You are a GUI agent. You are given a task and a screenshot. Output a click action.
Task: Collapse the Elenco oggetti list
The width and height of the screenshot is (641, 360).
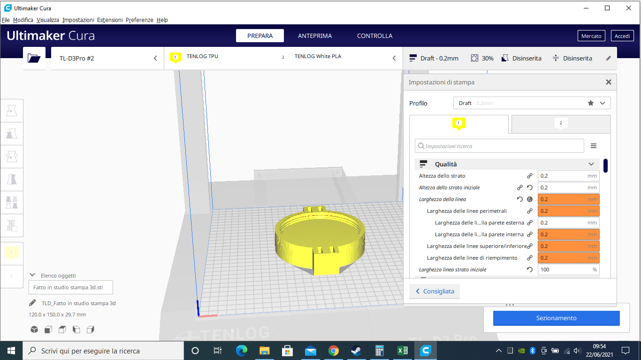[32, 275]
